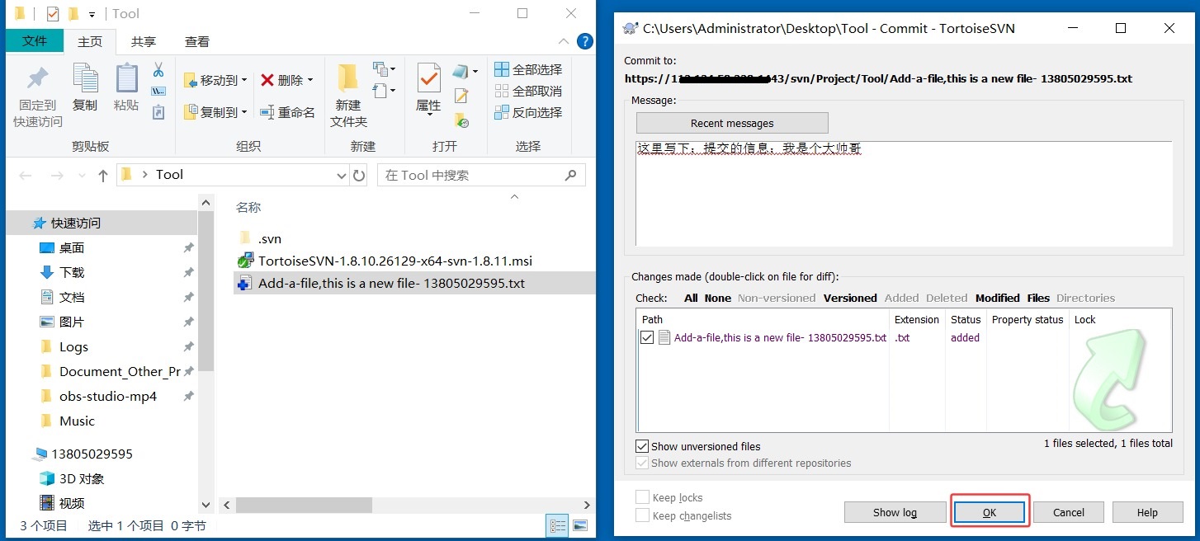The image size is (1200, 541).
Task: Collapse the ribbon with chevron
Action: point(564,41)
